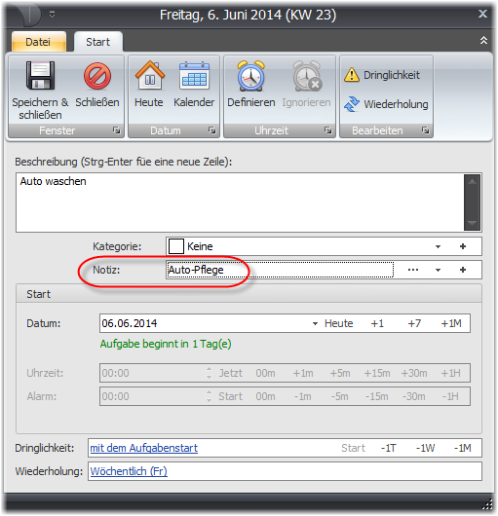Open the Datei tab

coord(38,42)
